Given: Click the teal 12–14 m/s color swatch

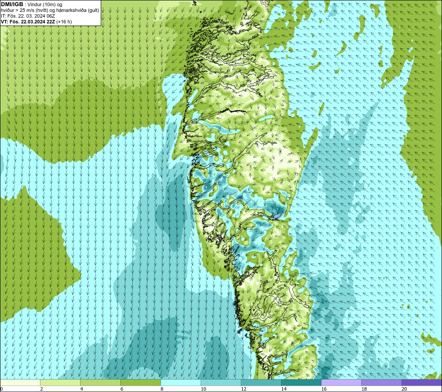Looking at the screenshot, I should [261, 382].
